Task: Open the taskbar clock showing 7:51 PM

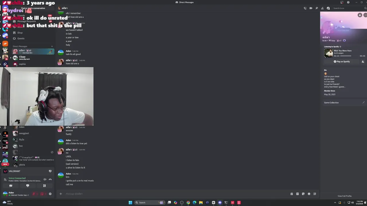Action: tap(359, 203)
